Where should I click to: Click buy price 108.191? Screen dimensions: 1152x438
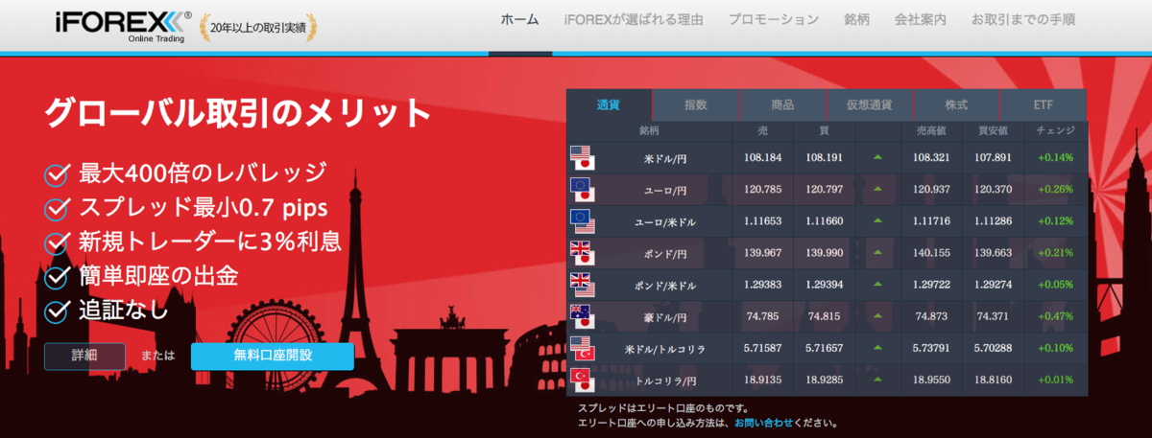tap(825, 157)
